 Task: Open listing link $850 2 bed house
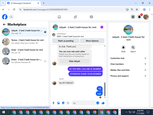click(70, 36)
